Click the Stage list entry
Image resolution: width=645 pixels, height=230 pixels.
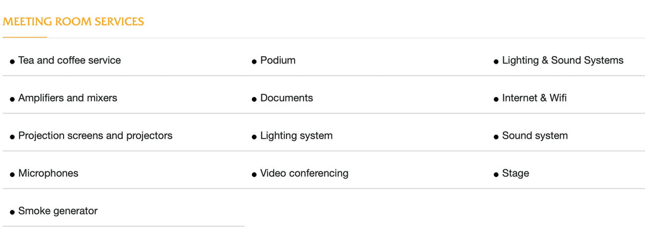515,173
